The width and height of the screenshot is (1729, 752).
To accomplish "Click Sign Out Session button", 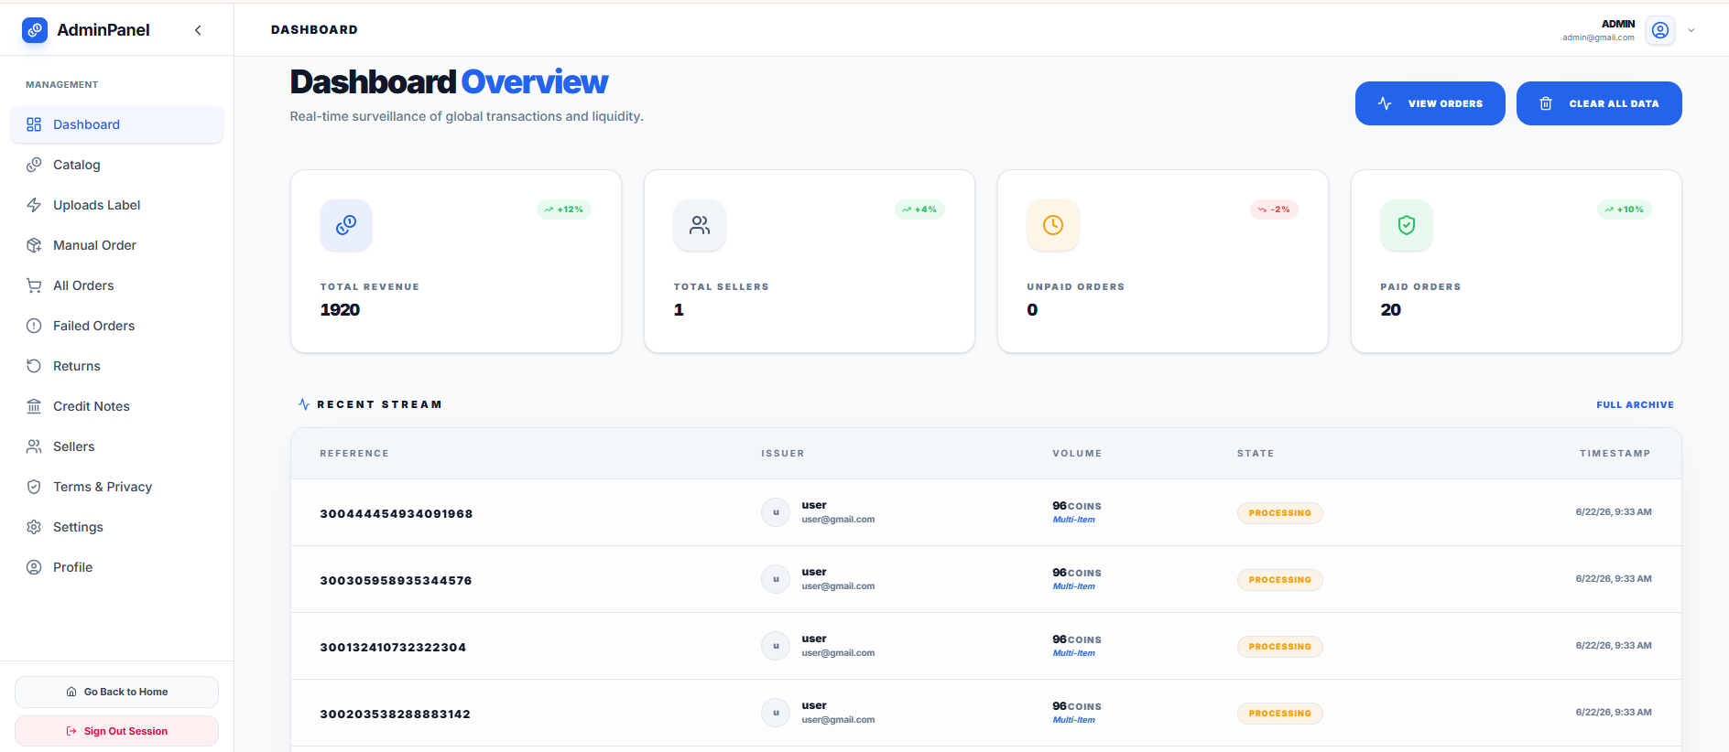I will 116,731.
